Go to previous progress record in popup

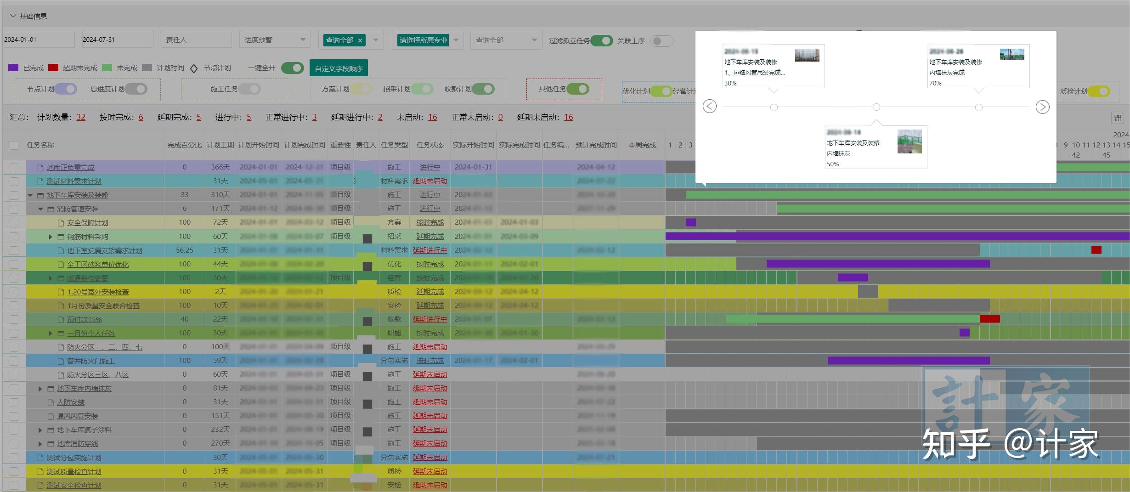click(710, 107)
